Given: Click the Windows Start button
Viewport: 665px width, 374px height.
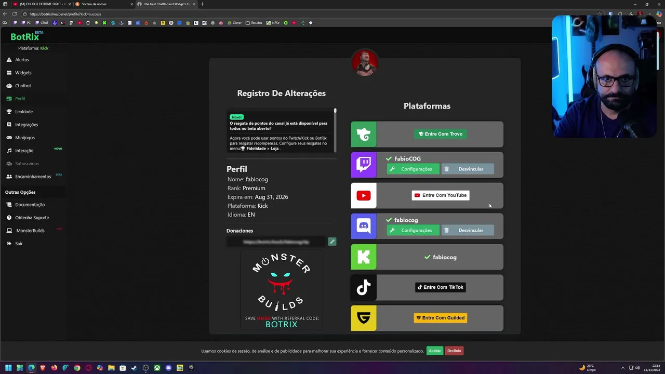Looking at the screenshot, I should [x=8, y=368].
